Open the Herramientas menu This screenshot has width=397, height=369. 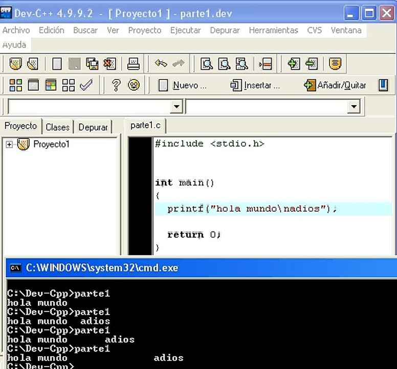(273, 30)
